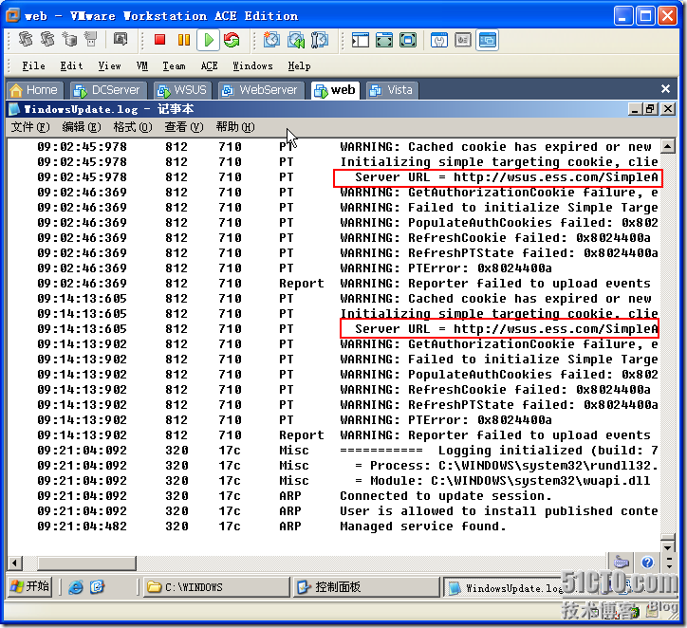Viewport: 687px width, 628px height.
Task: Close the current VM tab with X
Action: point(665,89)
